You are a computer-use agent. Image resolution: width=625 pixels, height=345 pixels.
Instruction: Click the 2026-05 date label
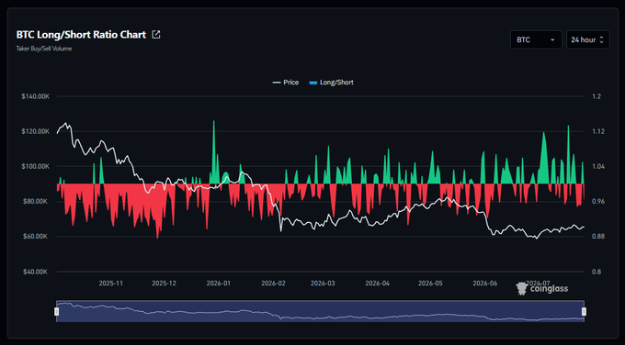pyautogui.click(x=430, y=284)
